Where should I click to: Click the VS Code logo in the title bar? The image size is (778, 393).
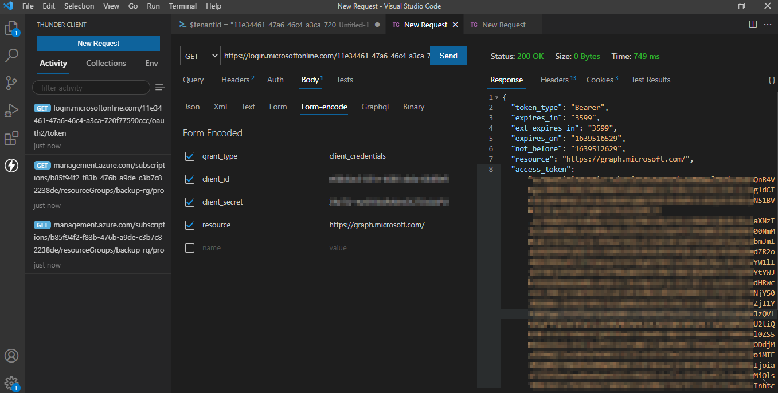[x=8, y=6]
